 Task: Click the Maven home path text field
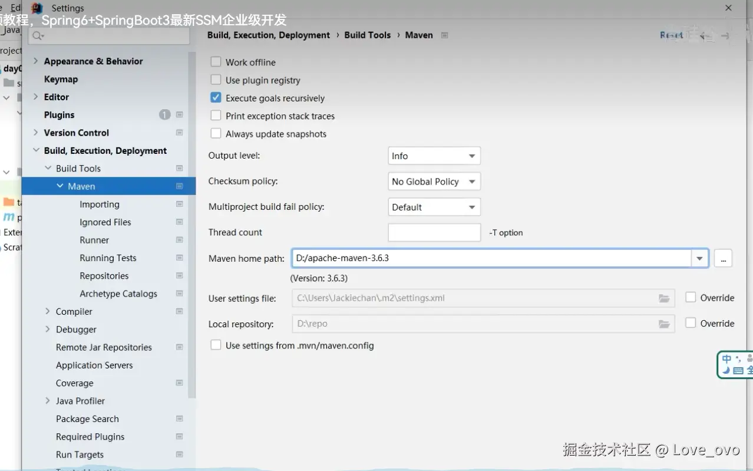pos(491,258)
